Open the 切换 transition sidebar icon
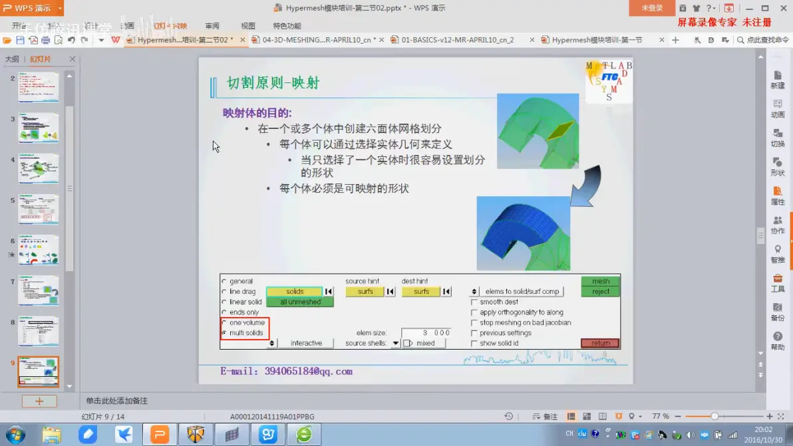Screen dimensions: 793x446 (x=777, y=138)
